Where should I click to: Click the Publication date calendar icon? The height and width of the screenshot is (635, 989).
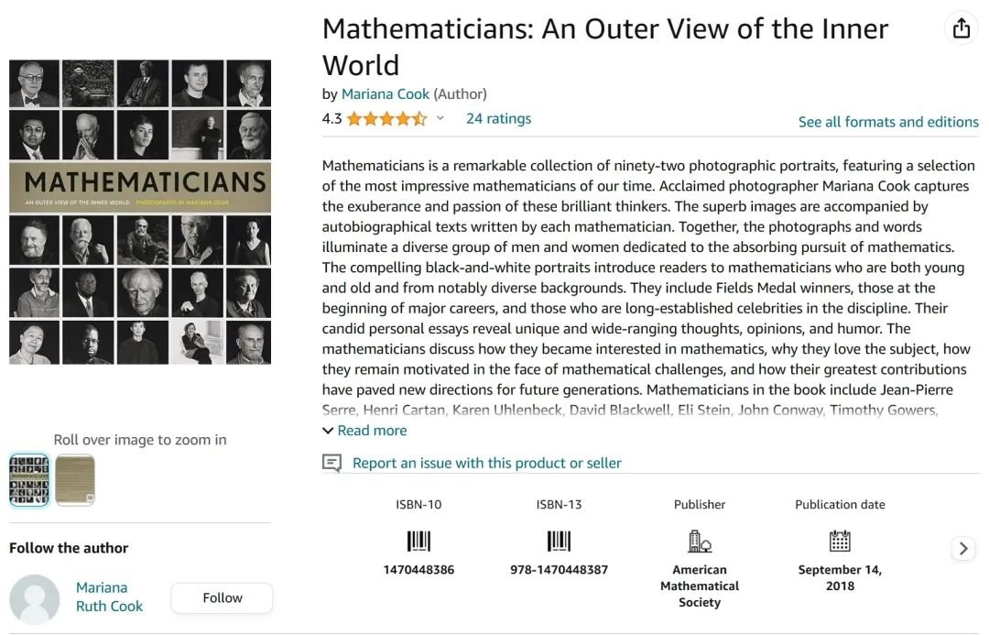pyautogui.click(x=840, y=541)
